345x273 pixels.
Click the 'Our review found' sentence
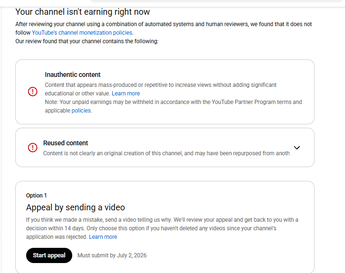point(87,41)
